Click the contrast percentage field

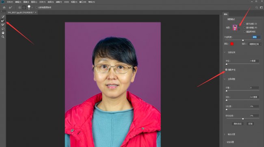[254, 106]
